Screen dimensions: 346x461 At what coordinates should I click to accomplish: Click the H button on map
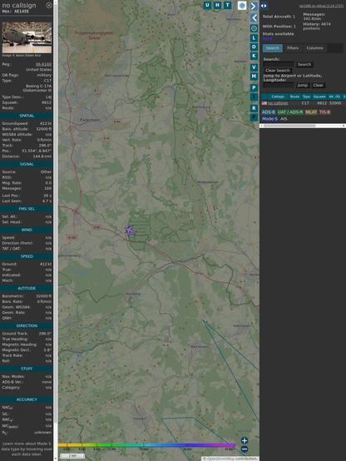coord(218,5)
